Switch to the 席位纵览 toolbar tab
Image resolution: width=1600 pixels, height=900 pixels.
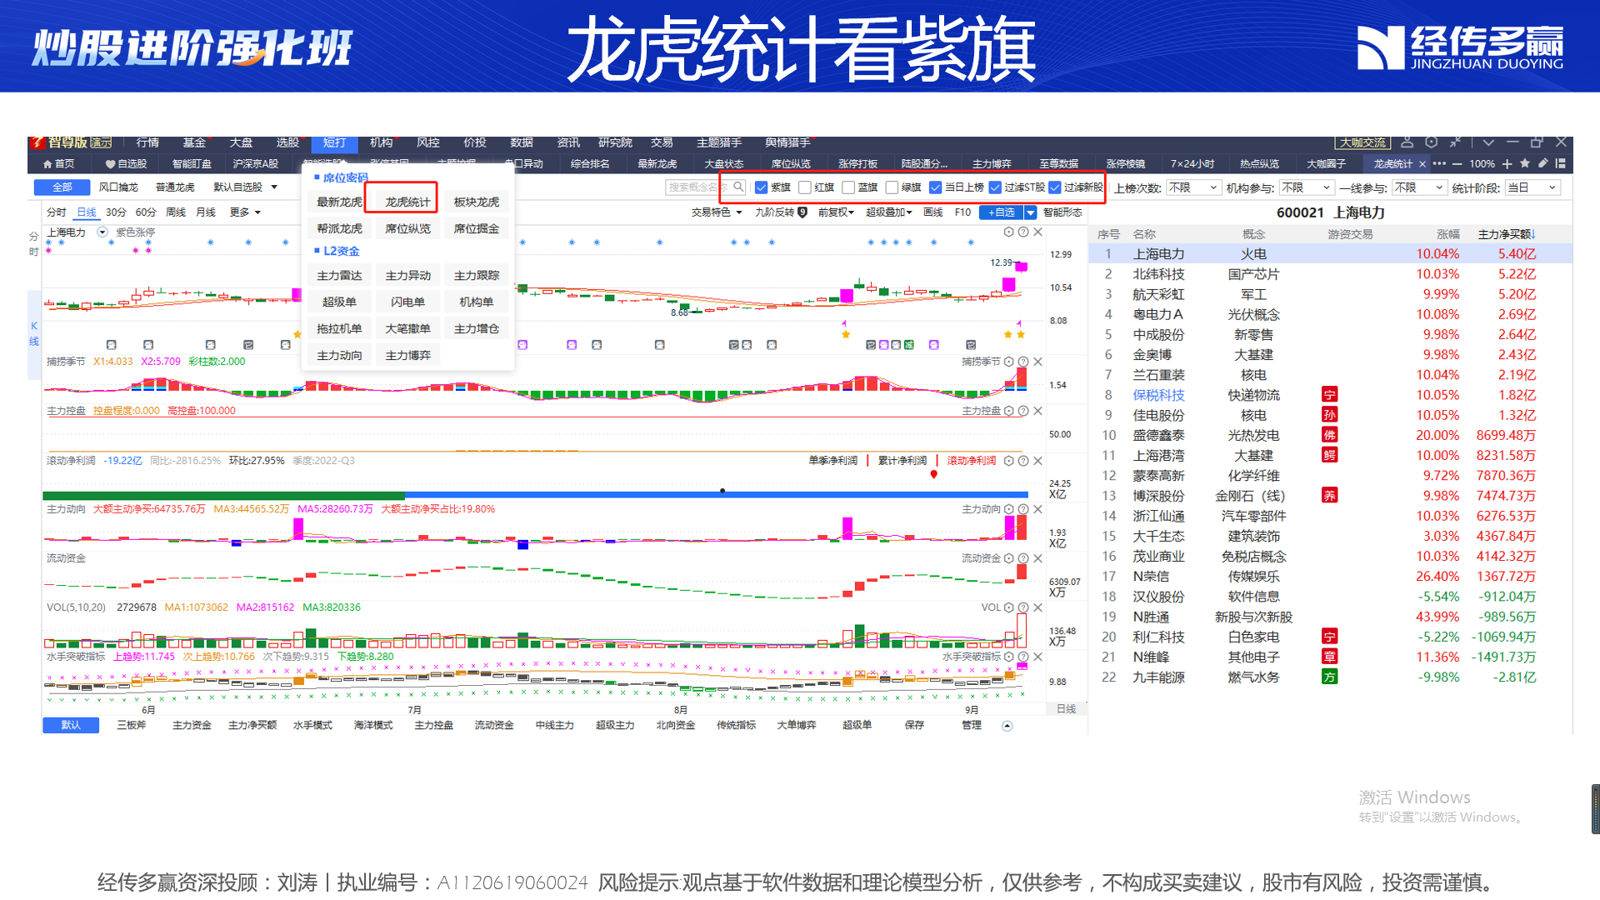pos(790,164)
